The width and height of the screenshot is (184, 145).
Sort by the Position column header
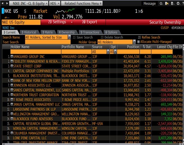coord(128,47)
